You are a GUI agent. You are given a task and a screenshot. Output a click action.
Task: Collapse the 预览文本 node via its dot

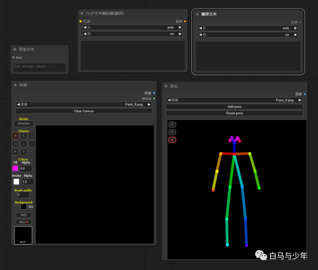15,50
